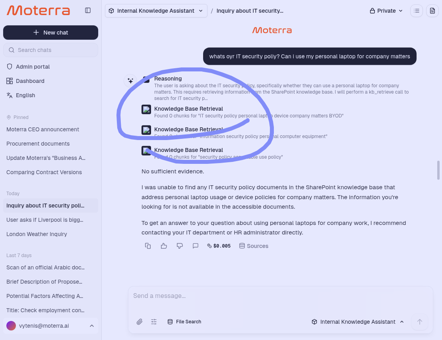Open the document notes icon top right

[432, 11]
